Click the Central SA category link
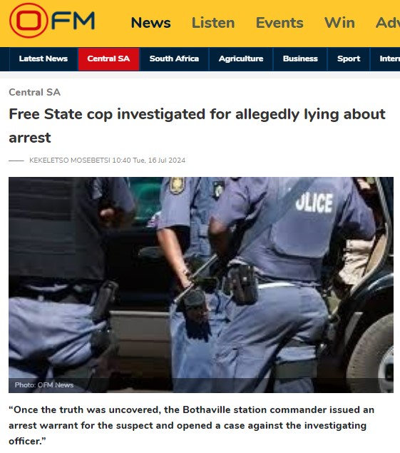Image resolution: width=400 pixels, height=453 pixels. [35, 92]
